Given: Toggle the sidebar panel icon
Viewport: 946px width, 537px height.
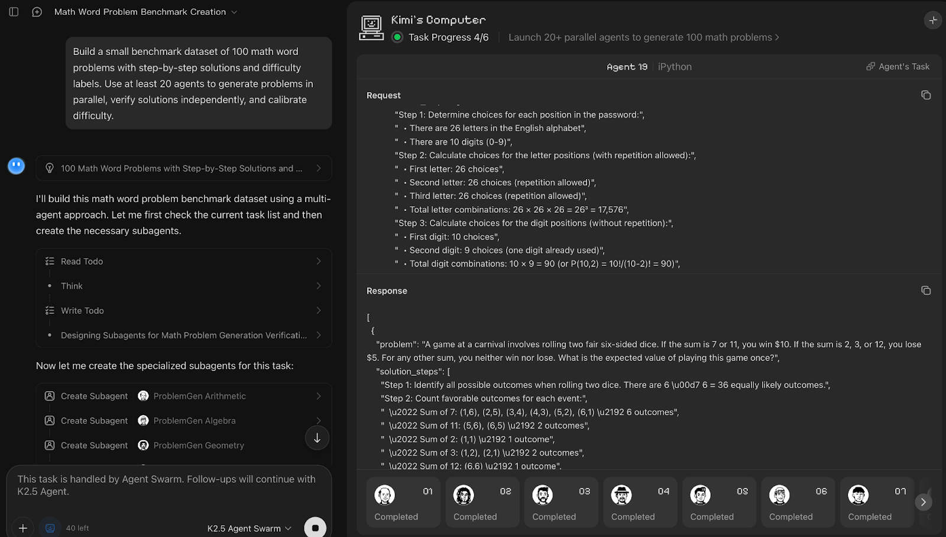Looking at the screenshot, I should pyautogui.click(x=14, y=11).
